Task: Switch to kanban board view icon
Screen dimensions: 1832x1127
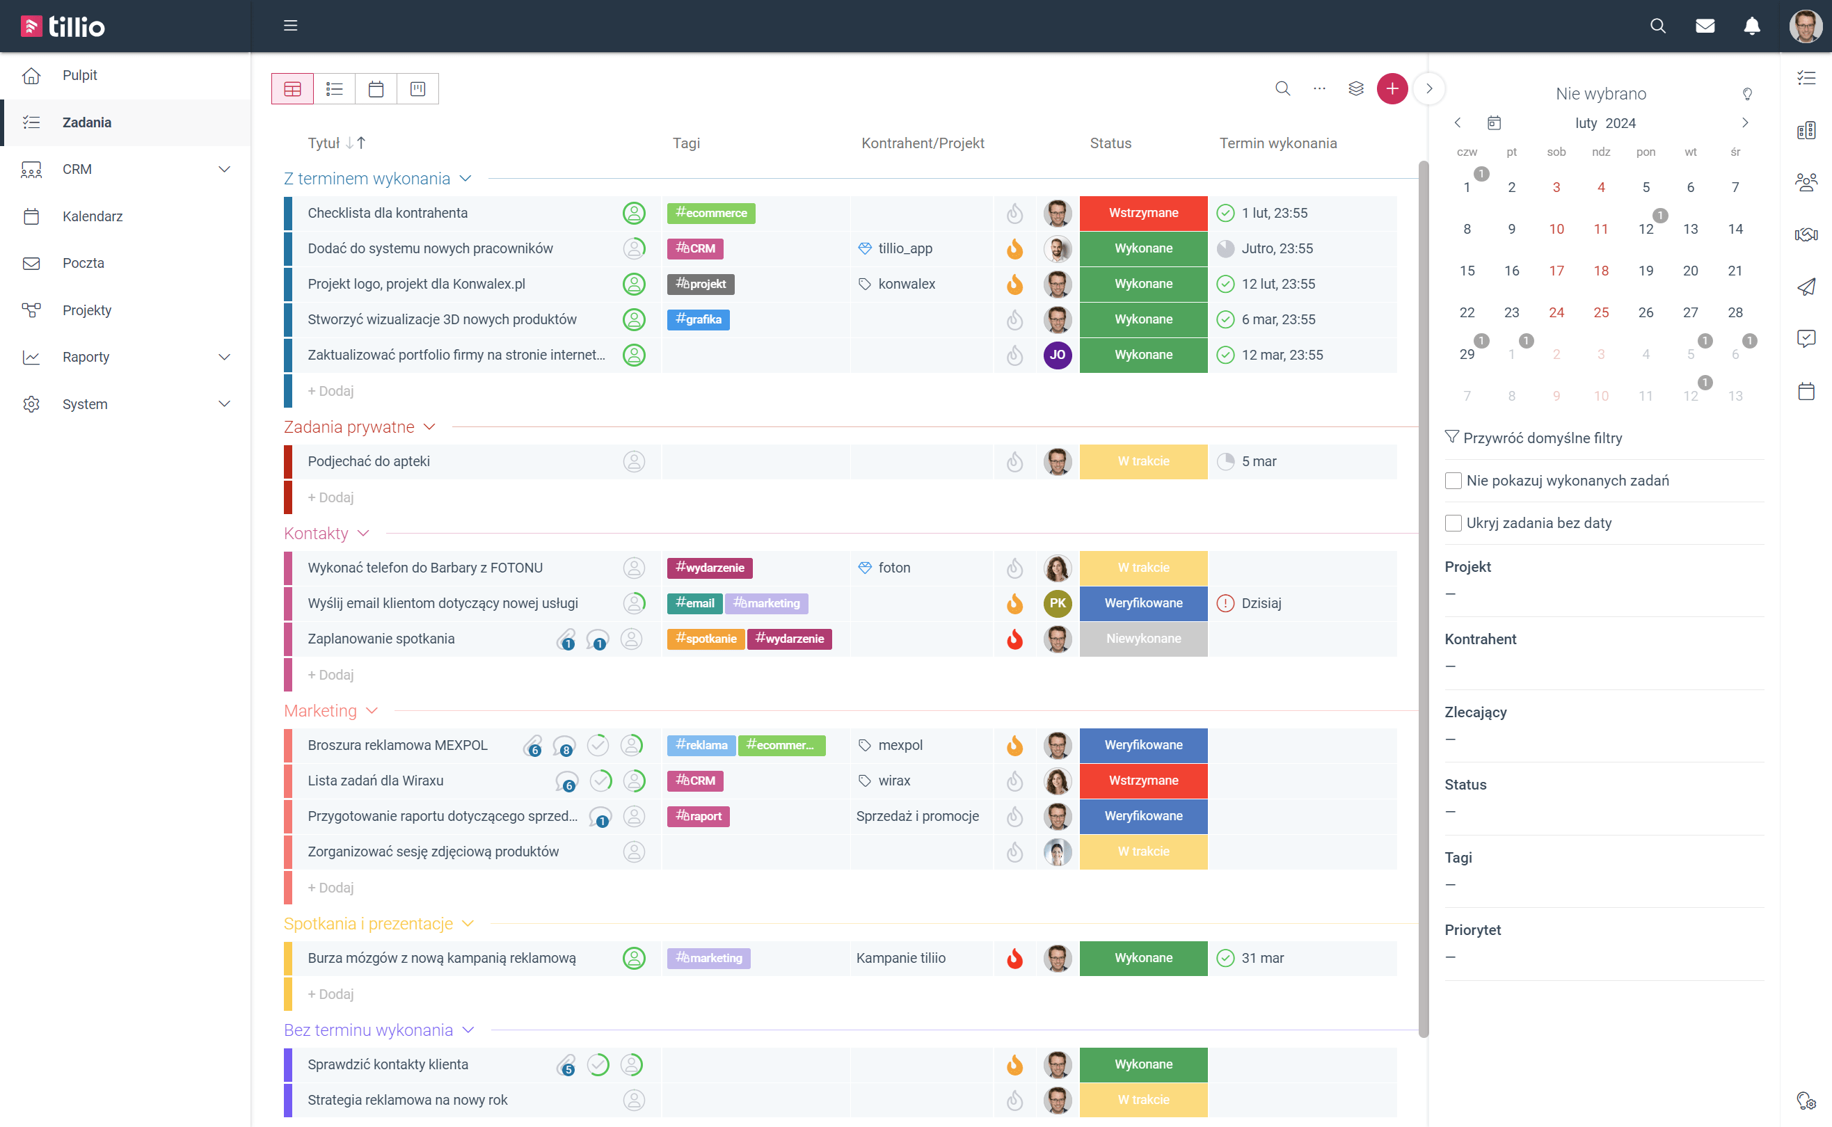Action: 418,89
